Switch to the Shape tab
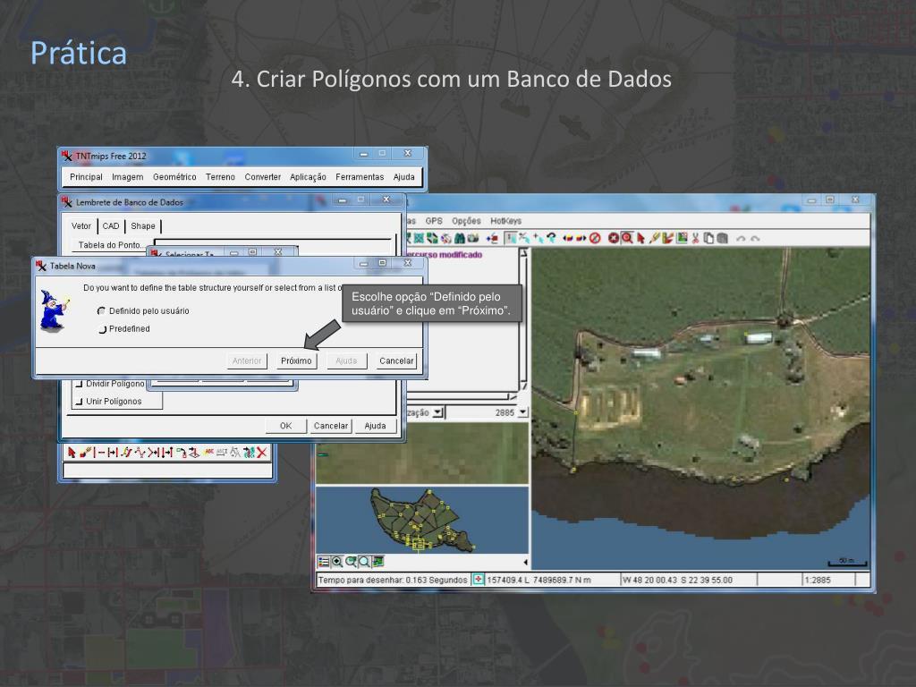Screen dimensions: 916x687 [142, 226]
